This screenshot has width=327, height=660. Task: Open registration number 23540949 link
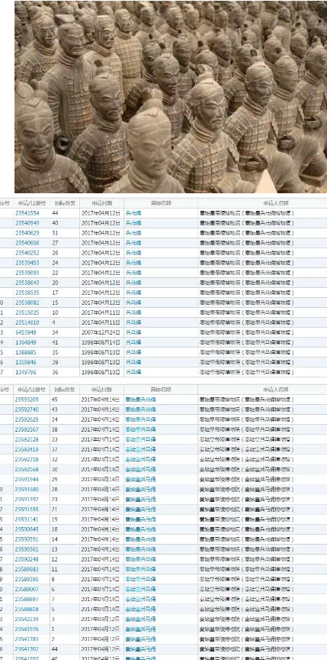pyautogui.click(x=27, y=223)
